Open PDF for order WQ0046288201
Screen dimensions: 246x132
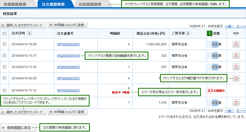(236, 67)
